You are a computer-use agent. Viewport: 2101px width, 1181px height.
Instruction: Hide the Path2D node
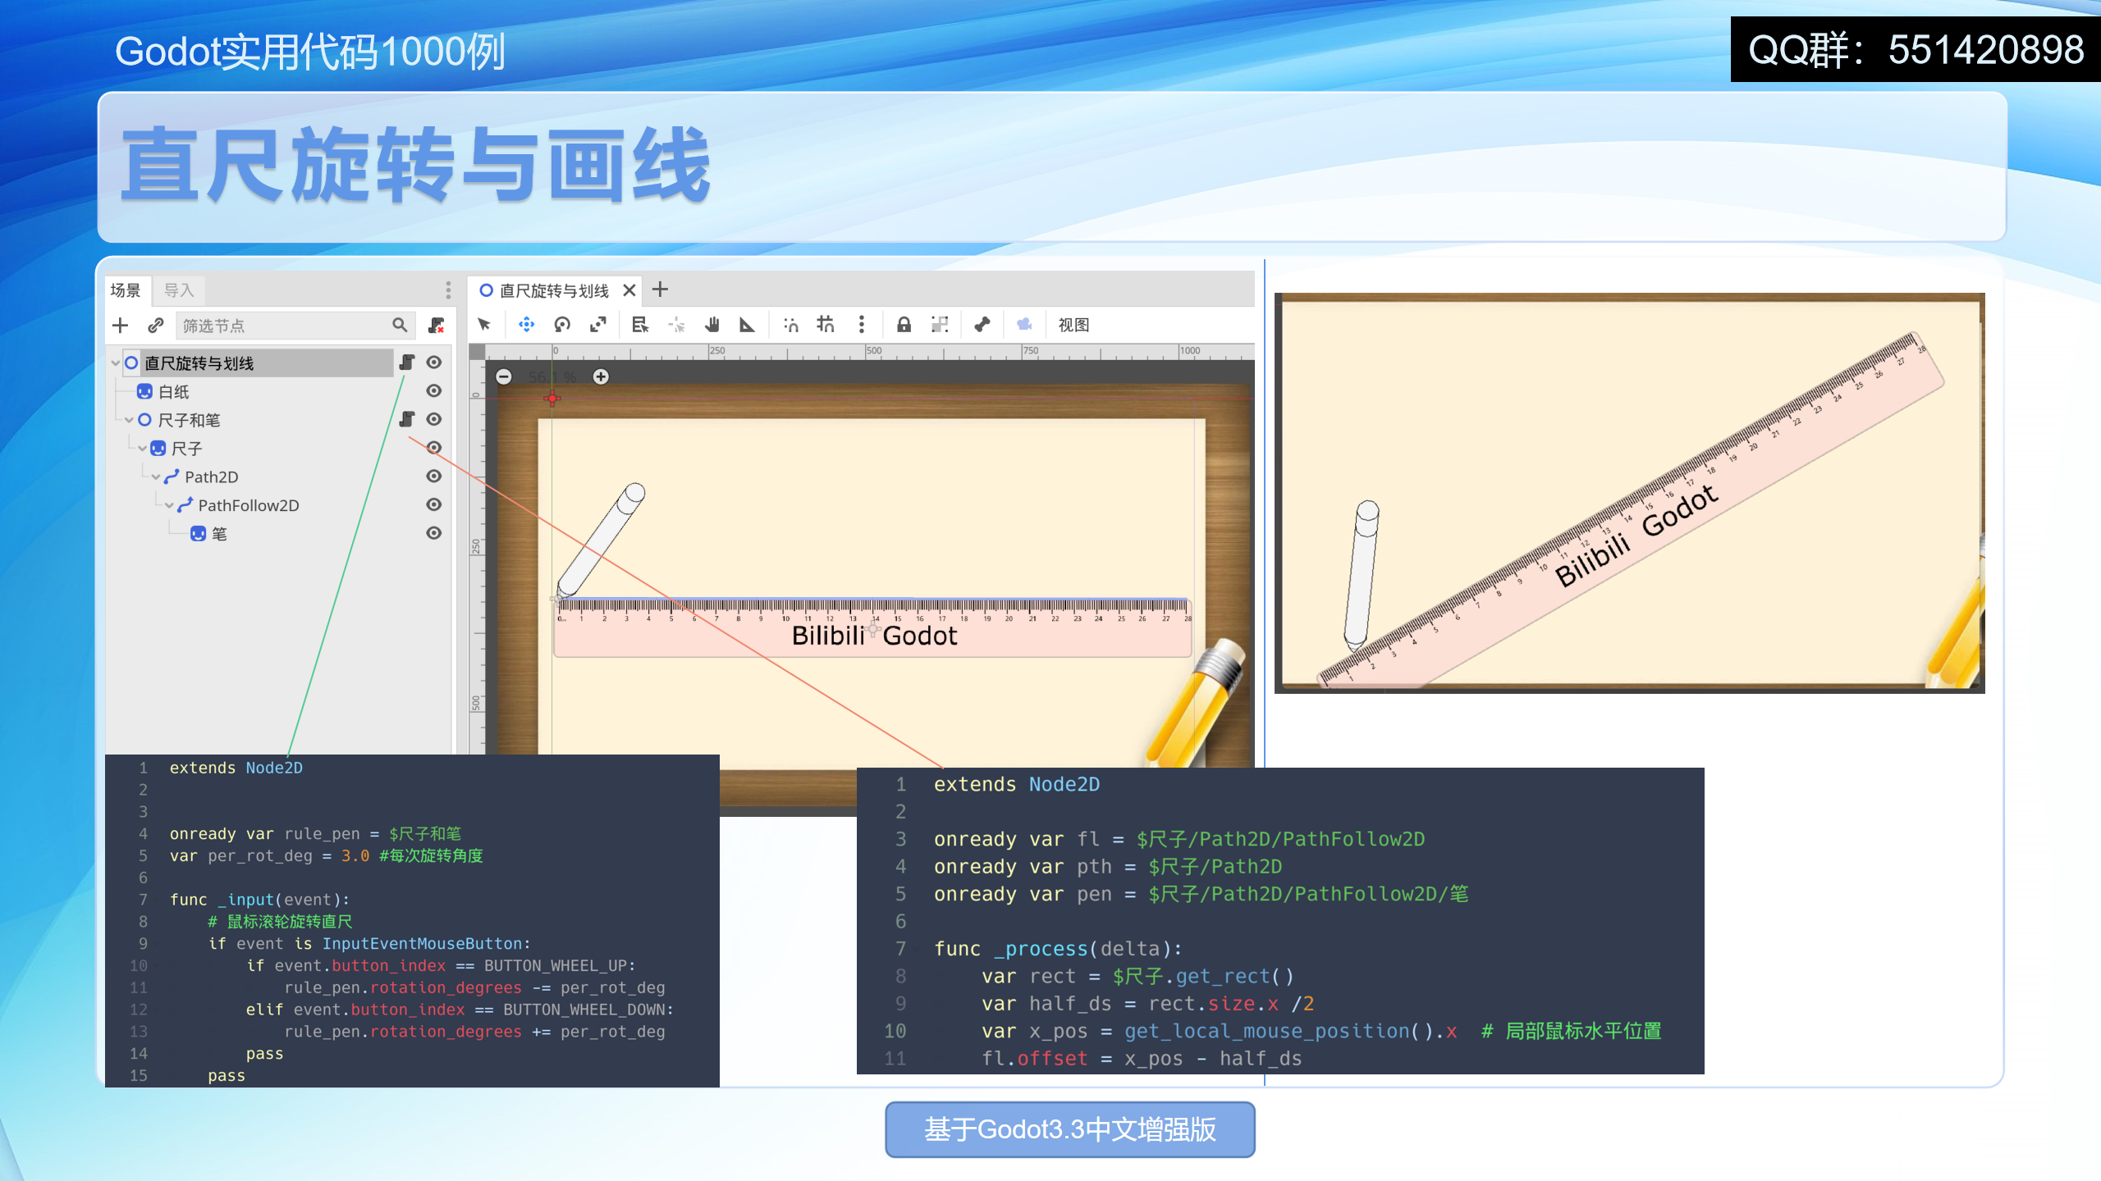point(434,477)
